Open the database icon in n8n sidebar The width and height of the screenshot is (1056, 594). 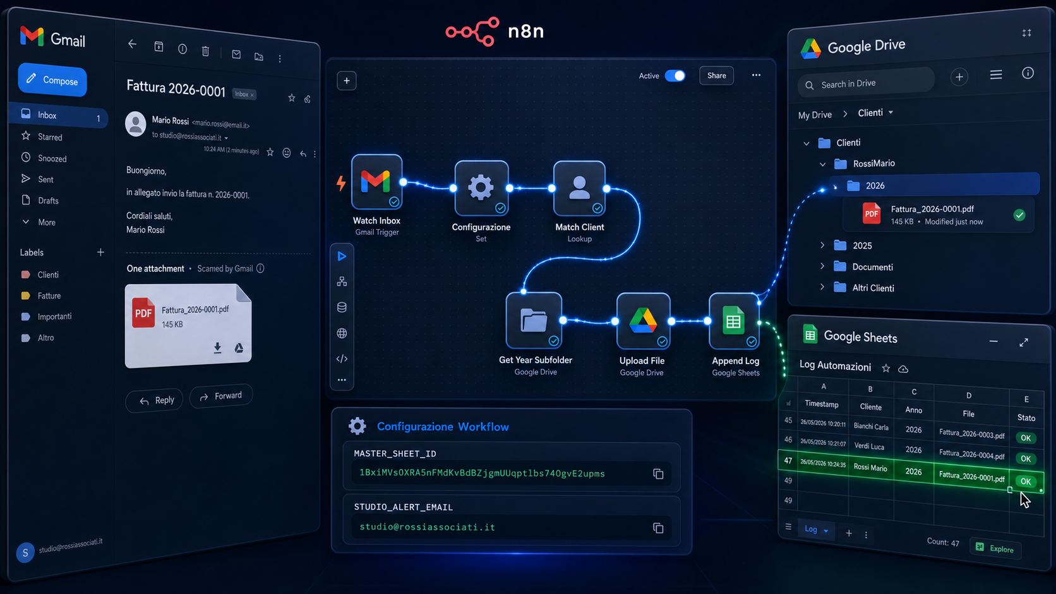(x=342, y=307)
